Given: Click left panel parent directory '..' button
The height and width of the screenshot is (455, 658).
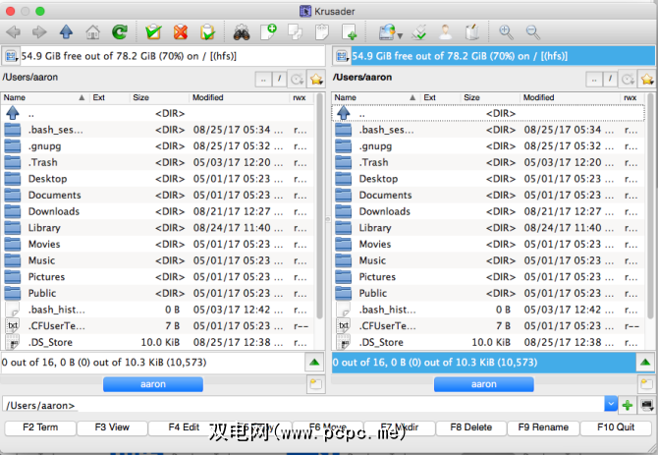Looking at the screenshot, I should (263, 80).
